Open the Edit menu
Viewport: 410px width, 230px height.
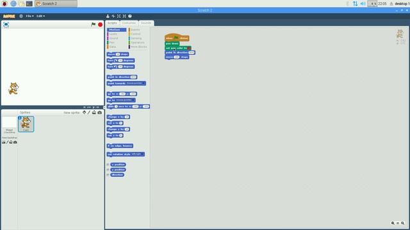pos(40,16)
